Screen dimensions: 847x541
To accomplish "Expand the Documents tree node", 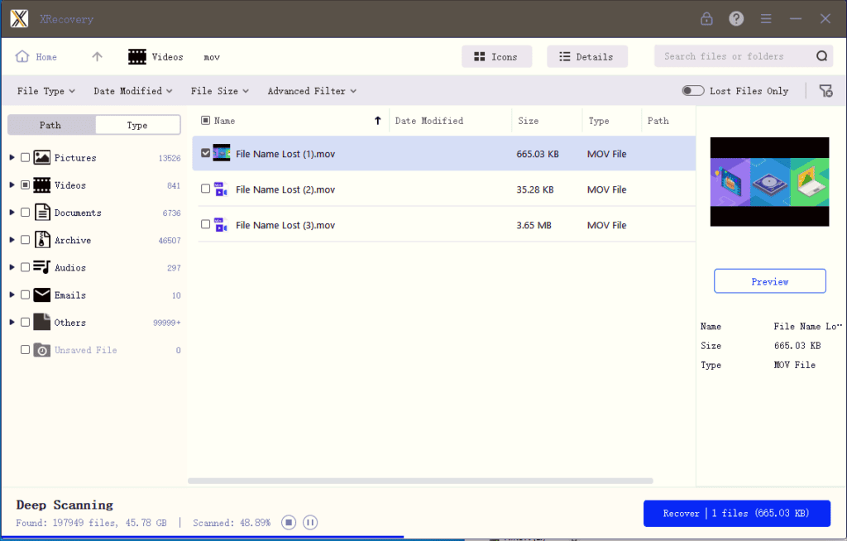I will (12, 213).
